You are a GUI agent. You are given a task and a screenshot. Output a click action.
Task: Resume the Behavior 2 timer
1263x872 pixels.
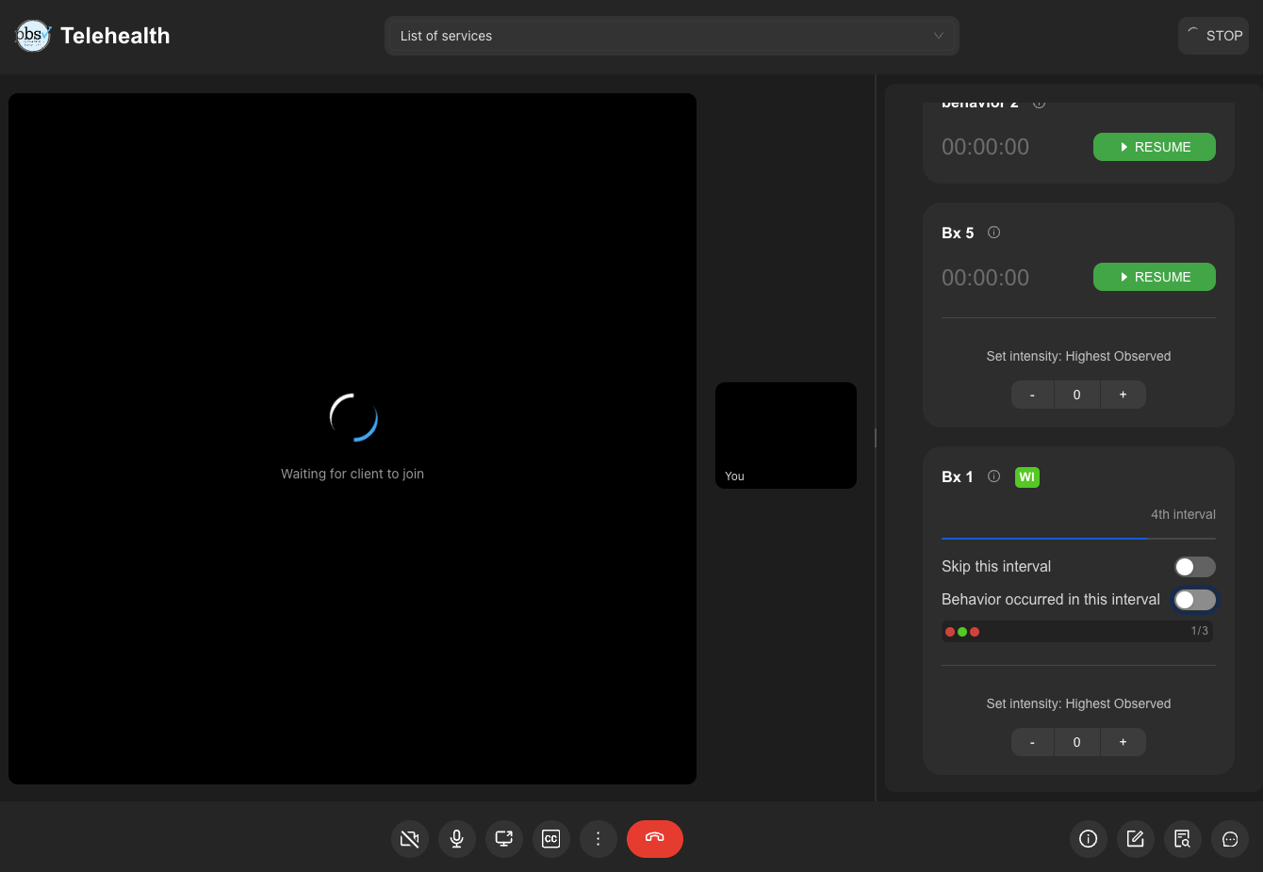pos(1154,147)
